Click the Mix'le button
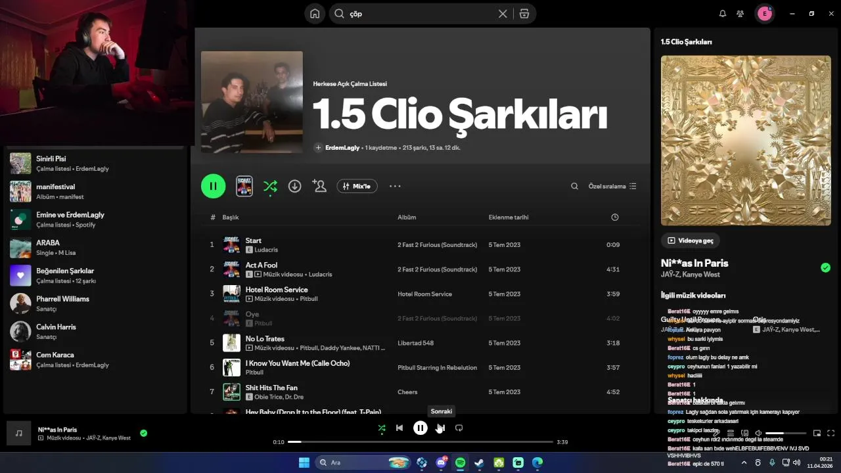841x473 pixels. (x=357, y=186)
